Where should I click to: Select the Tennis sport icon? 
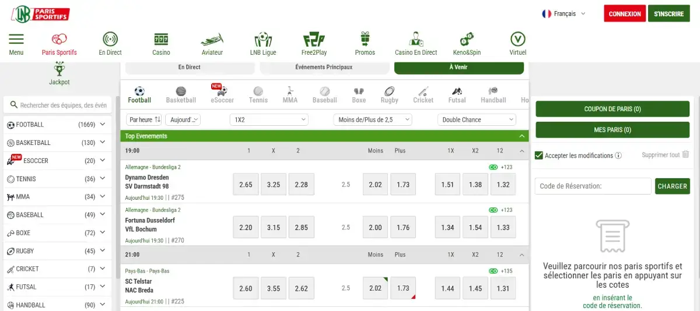pos(258,91)
